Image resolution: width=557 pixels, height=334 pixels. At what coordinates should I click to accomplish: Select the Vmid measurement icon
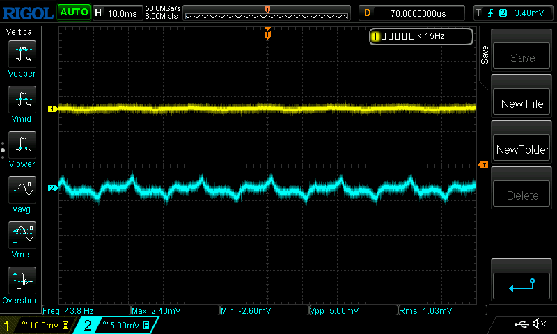click(22, 99)
